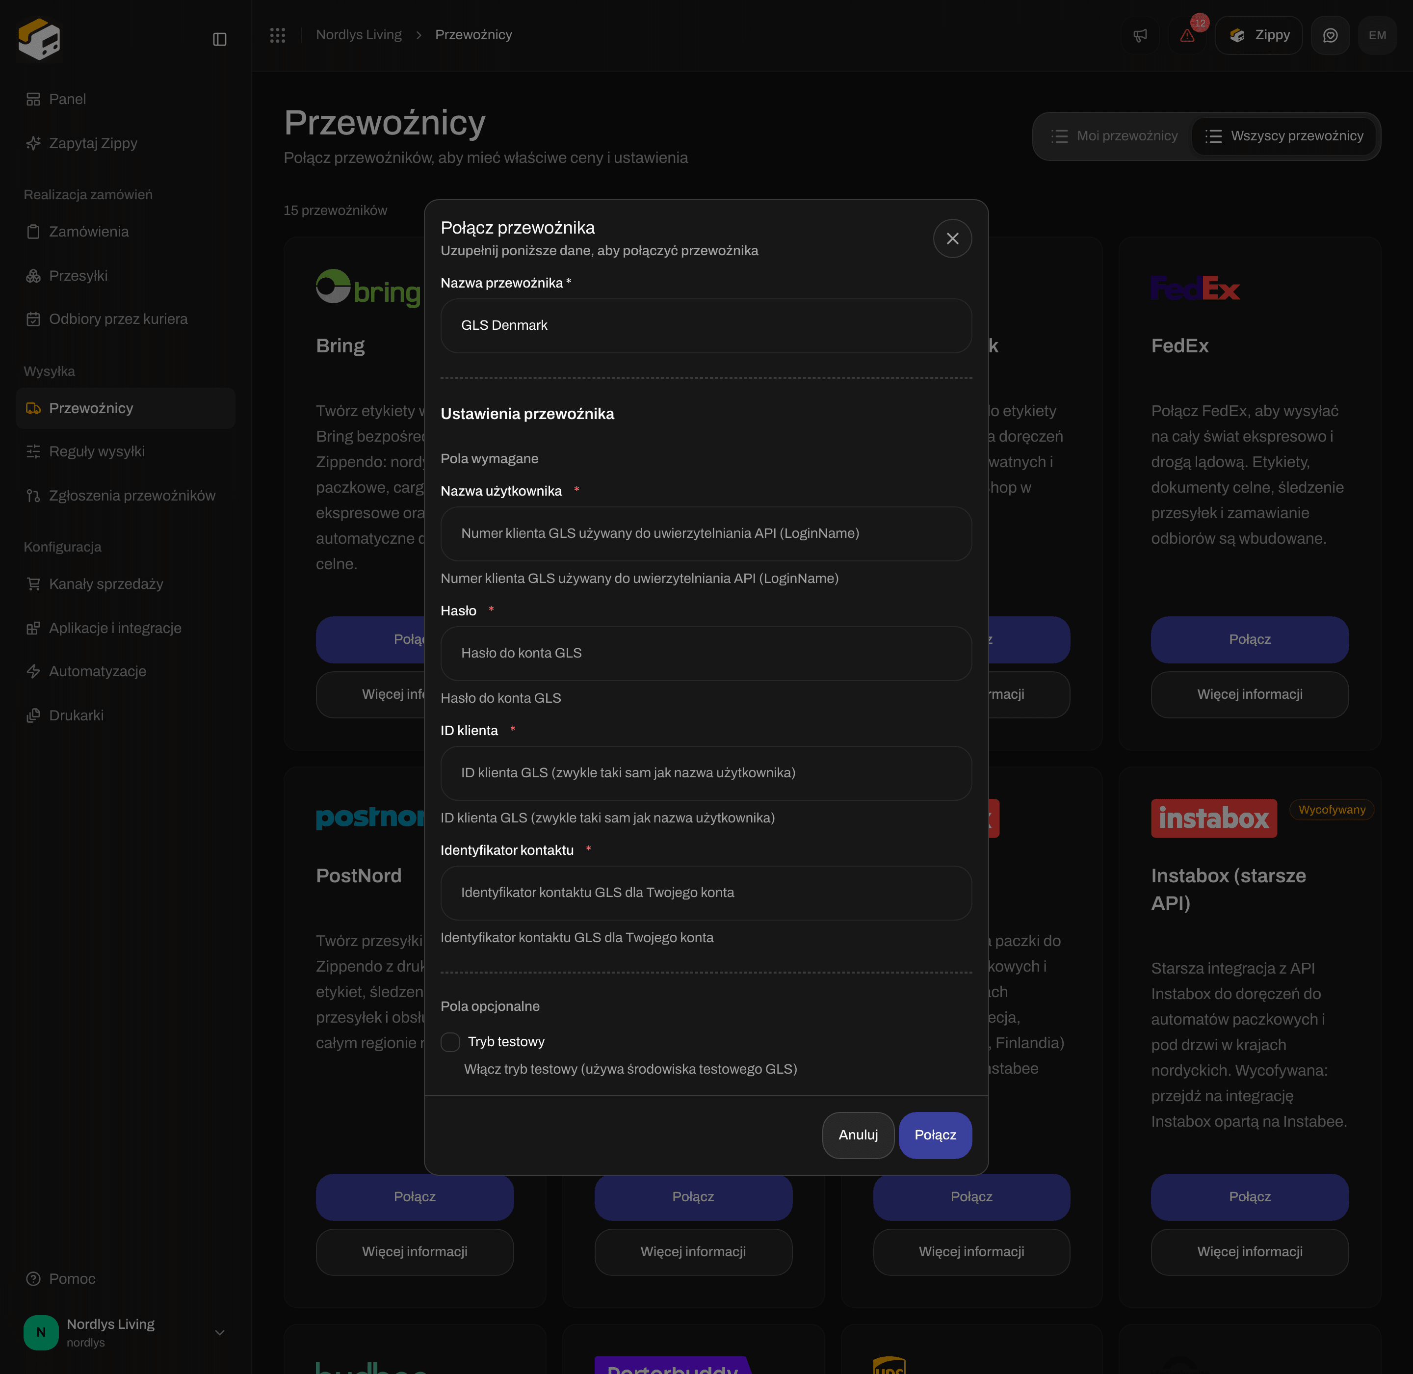Image resolution: width=1413 pixels, height=1374 pixels.
Task: Click the 'Ustawienia przewoźnika' heading
Action: click(x=527, y=414)
